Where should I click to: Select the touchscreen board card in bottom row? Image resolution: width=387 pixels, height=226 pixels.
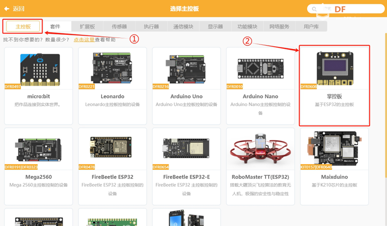(x=186, y=217)
